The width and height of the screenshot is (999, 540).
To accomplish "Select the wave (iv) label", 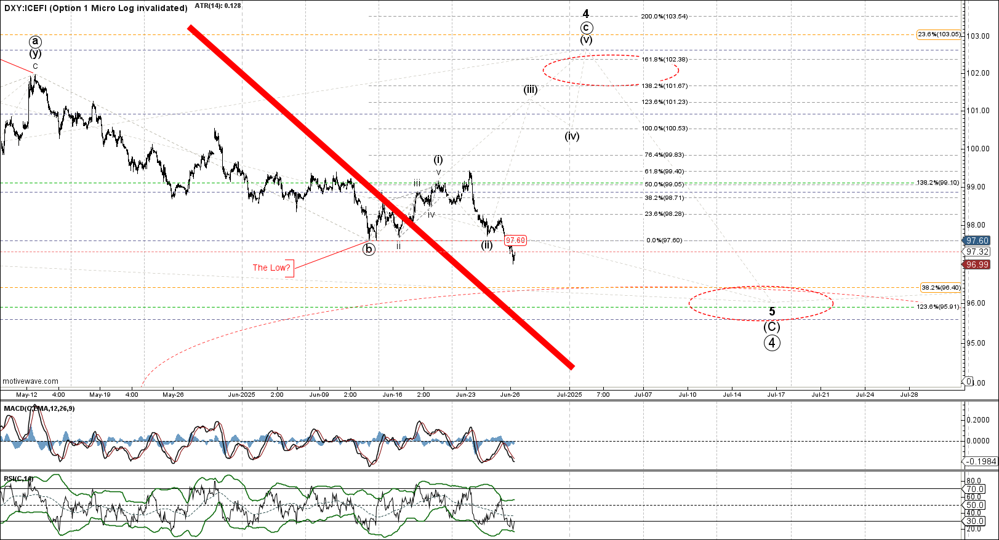I will tap(572, 136).
